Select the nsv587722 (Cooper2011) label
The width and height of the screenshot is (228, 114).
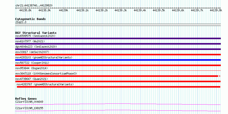tap(32, 63)
